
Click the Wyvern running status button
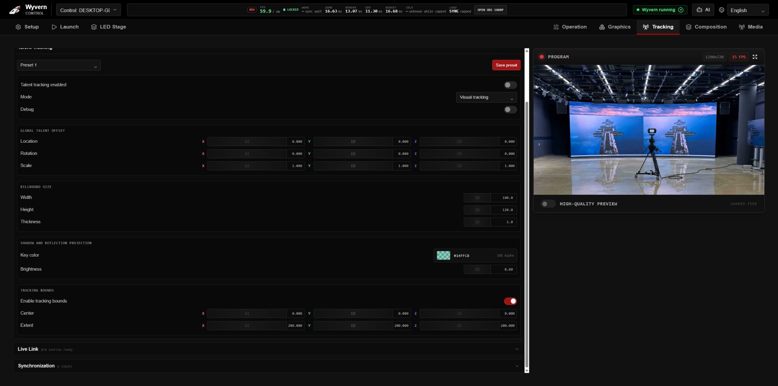(x=660, y=10)
